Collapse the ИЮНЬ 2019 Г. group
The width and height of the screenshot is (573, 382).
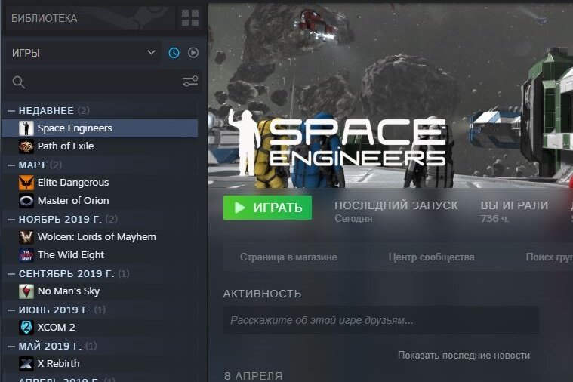(x=11, y=310)
